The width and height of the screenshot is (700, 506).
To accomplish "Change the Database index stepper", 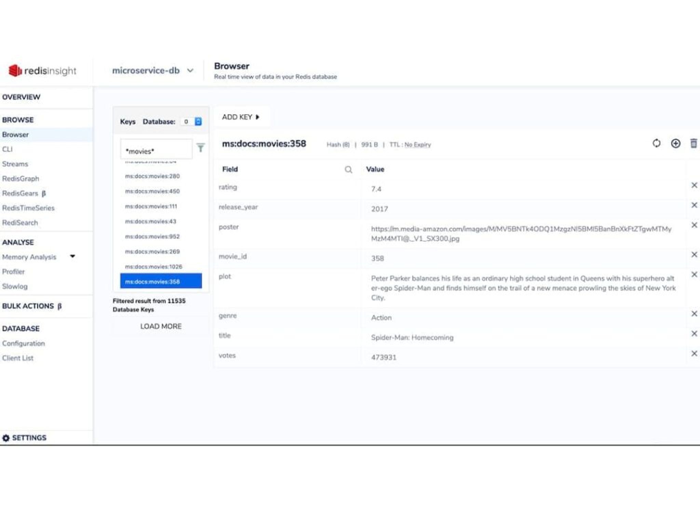I will pyautogui.click(x=198, y=121).
